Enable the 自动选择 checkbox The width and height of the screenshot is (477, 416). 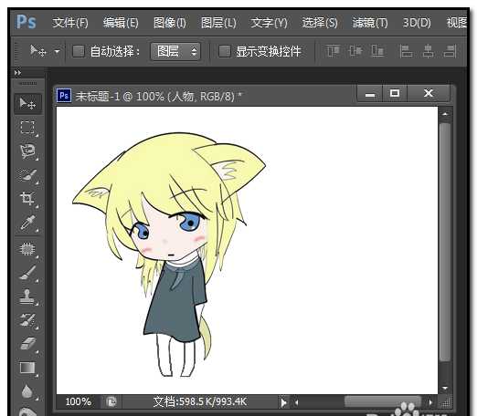(78, 51)
